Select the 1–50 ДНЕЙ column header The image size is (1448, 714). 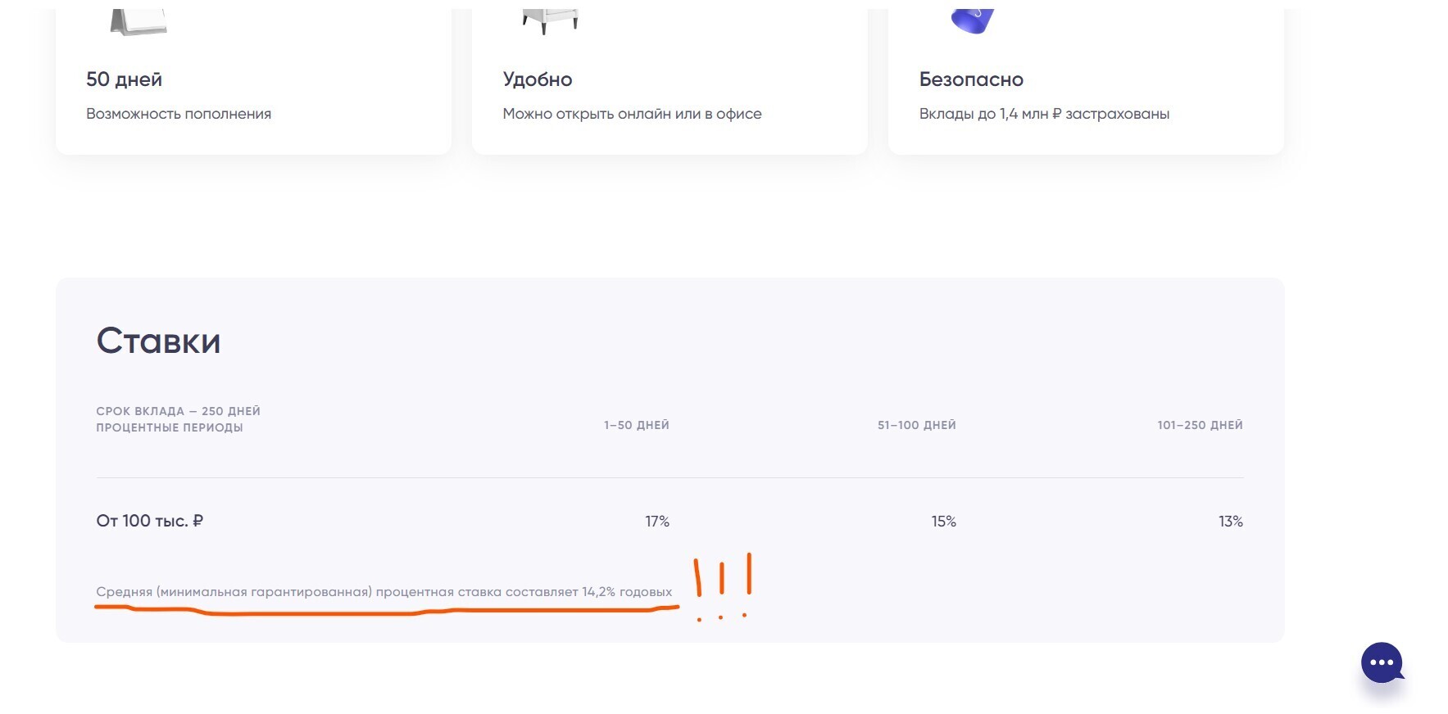[637, 425]
